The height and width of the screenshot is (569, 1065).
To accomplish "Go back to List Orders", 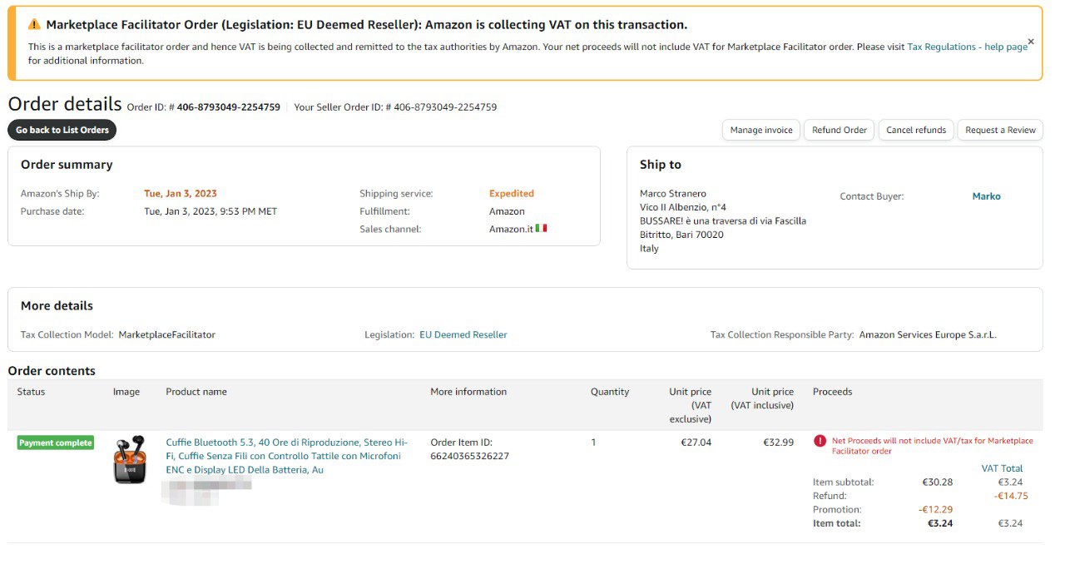I will 62,130.
